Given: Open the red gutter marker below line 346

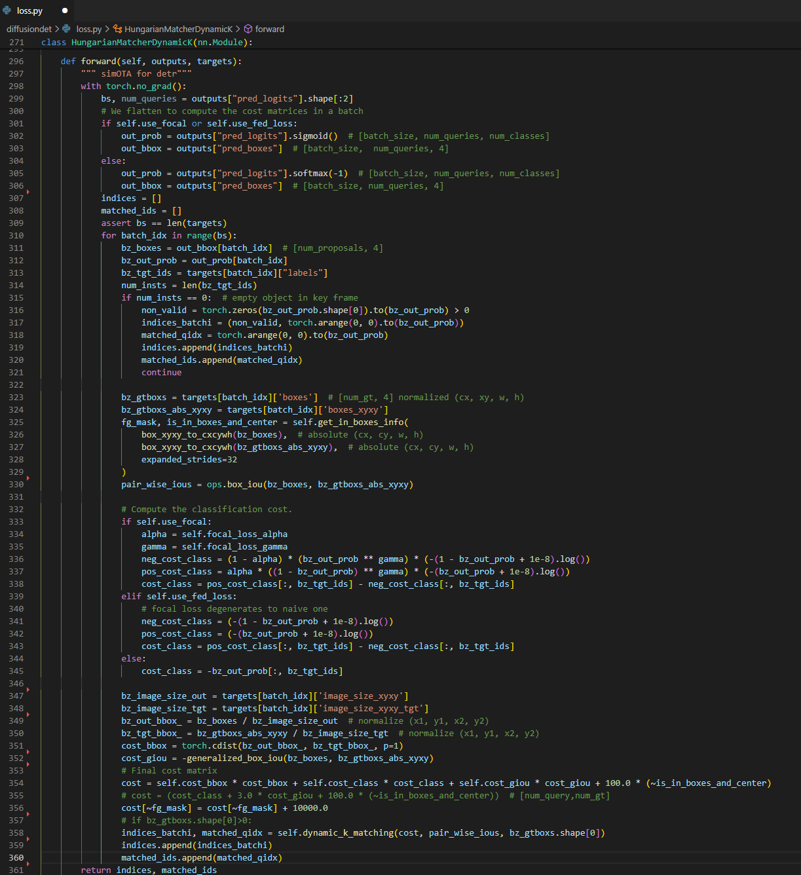Looking at the screenshot, I should 28,690.
